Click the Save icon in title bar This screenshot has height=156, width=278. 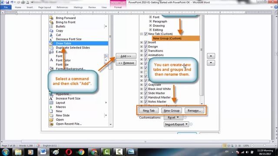point(7,2)
